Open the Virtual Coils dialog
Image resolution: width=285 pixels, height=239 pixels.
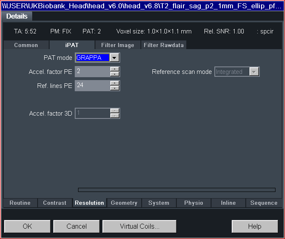click(139, 226)
